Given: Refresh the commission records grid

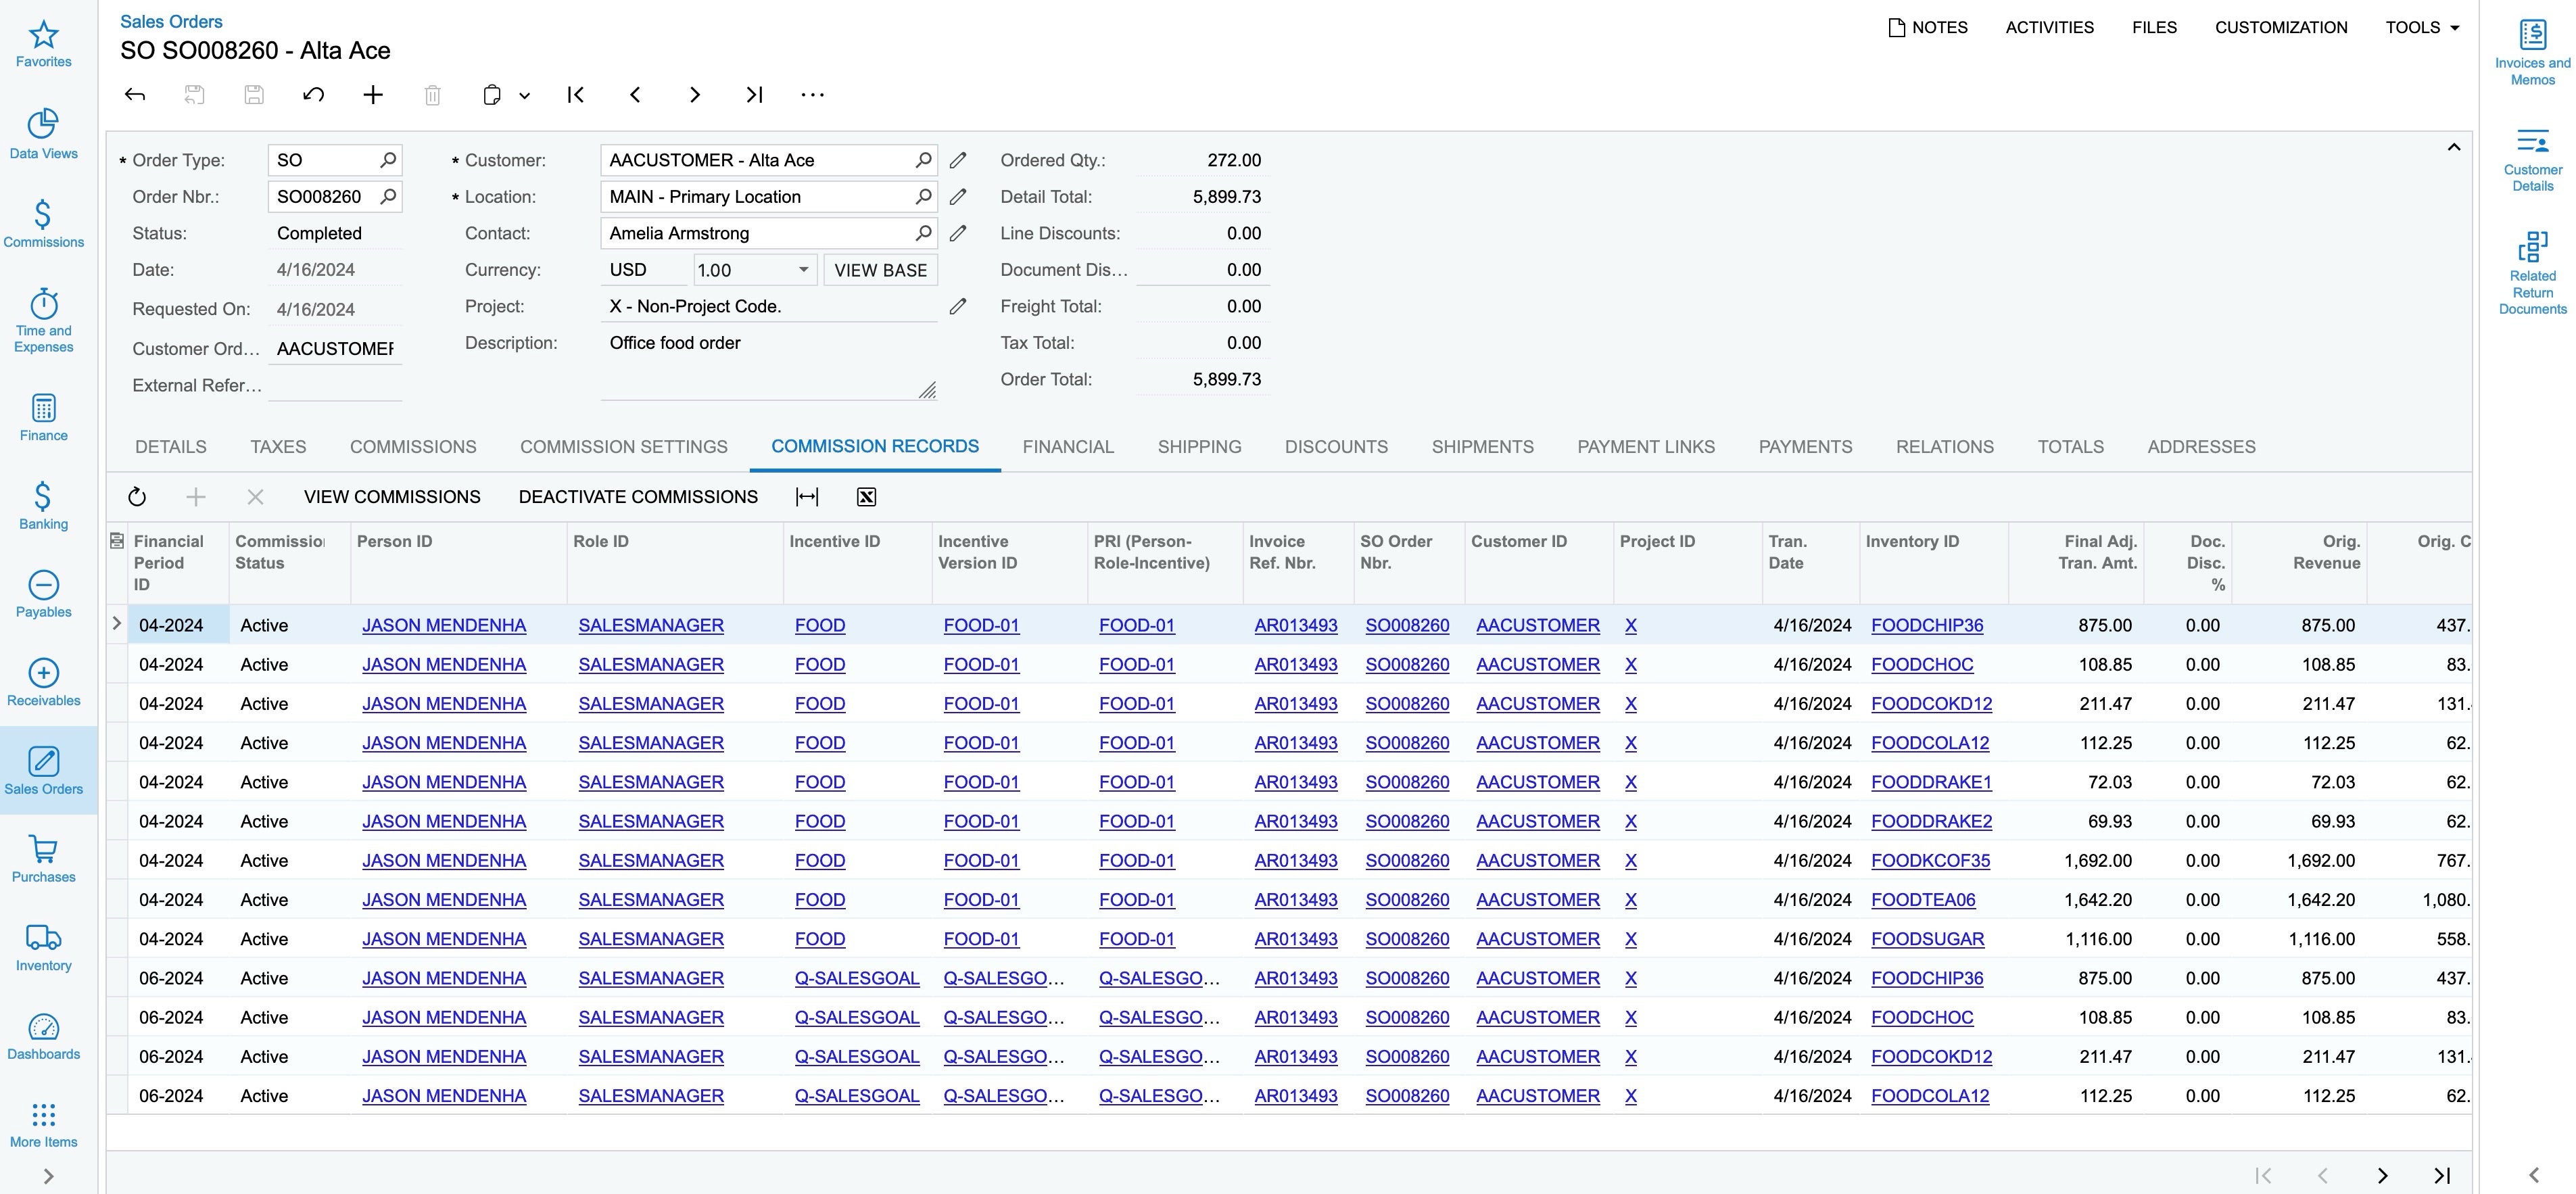Looking at the screenshot, I should [137, 496].
